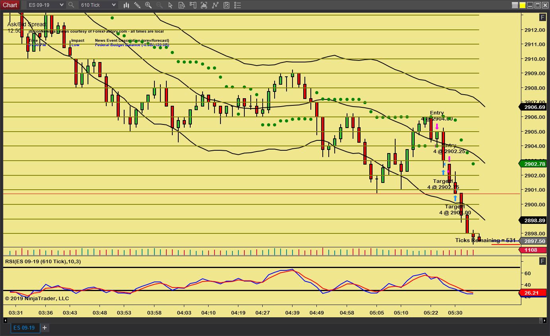Minimize the chart window

point(530,5)
